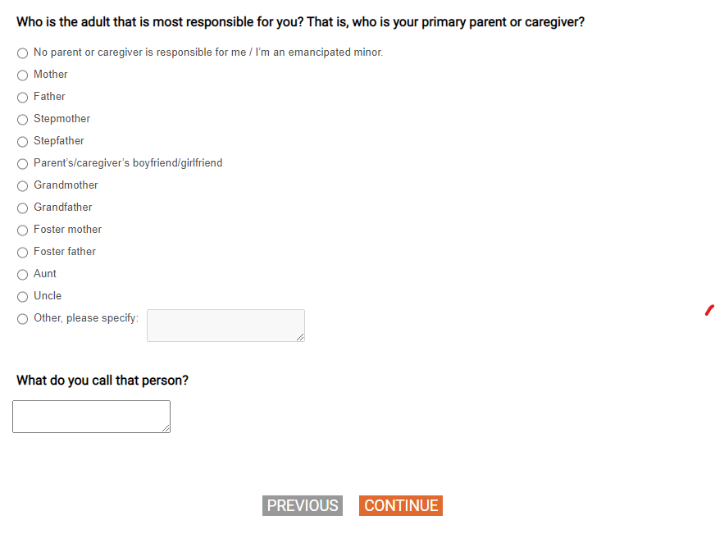Select the Foster father radio button
Image resolution: width=715 pixels, height=552 pixels.
click(x=22, y=252)
